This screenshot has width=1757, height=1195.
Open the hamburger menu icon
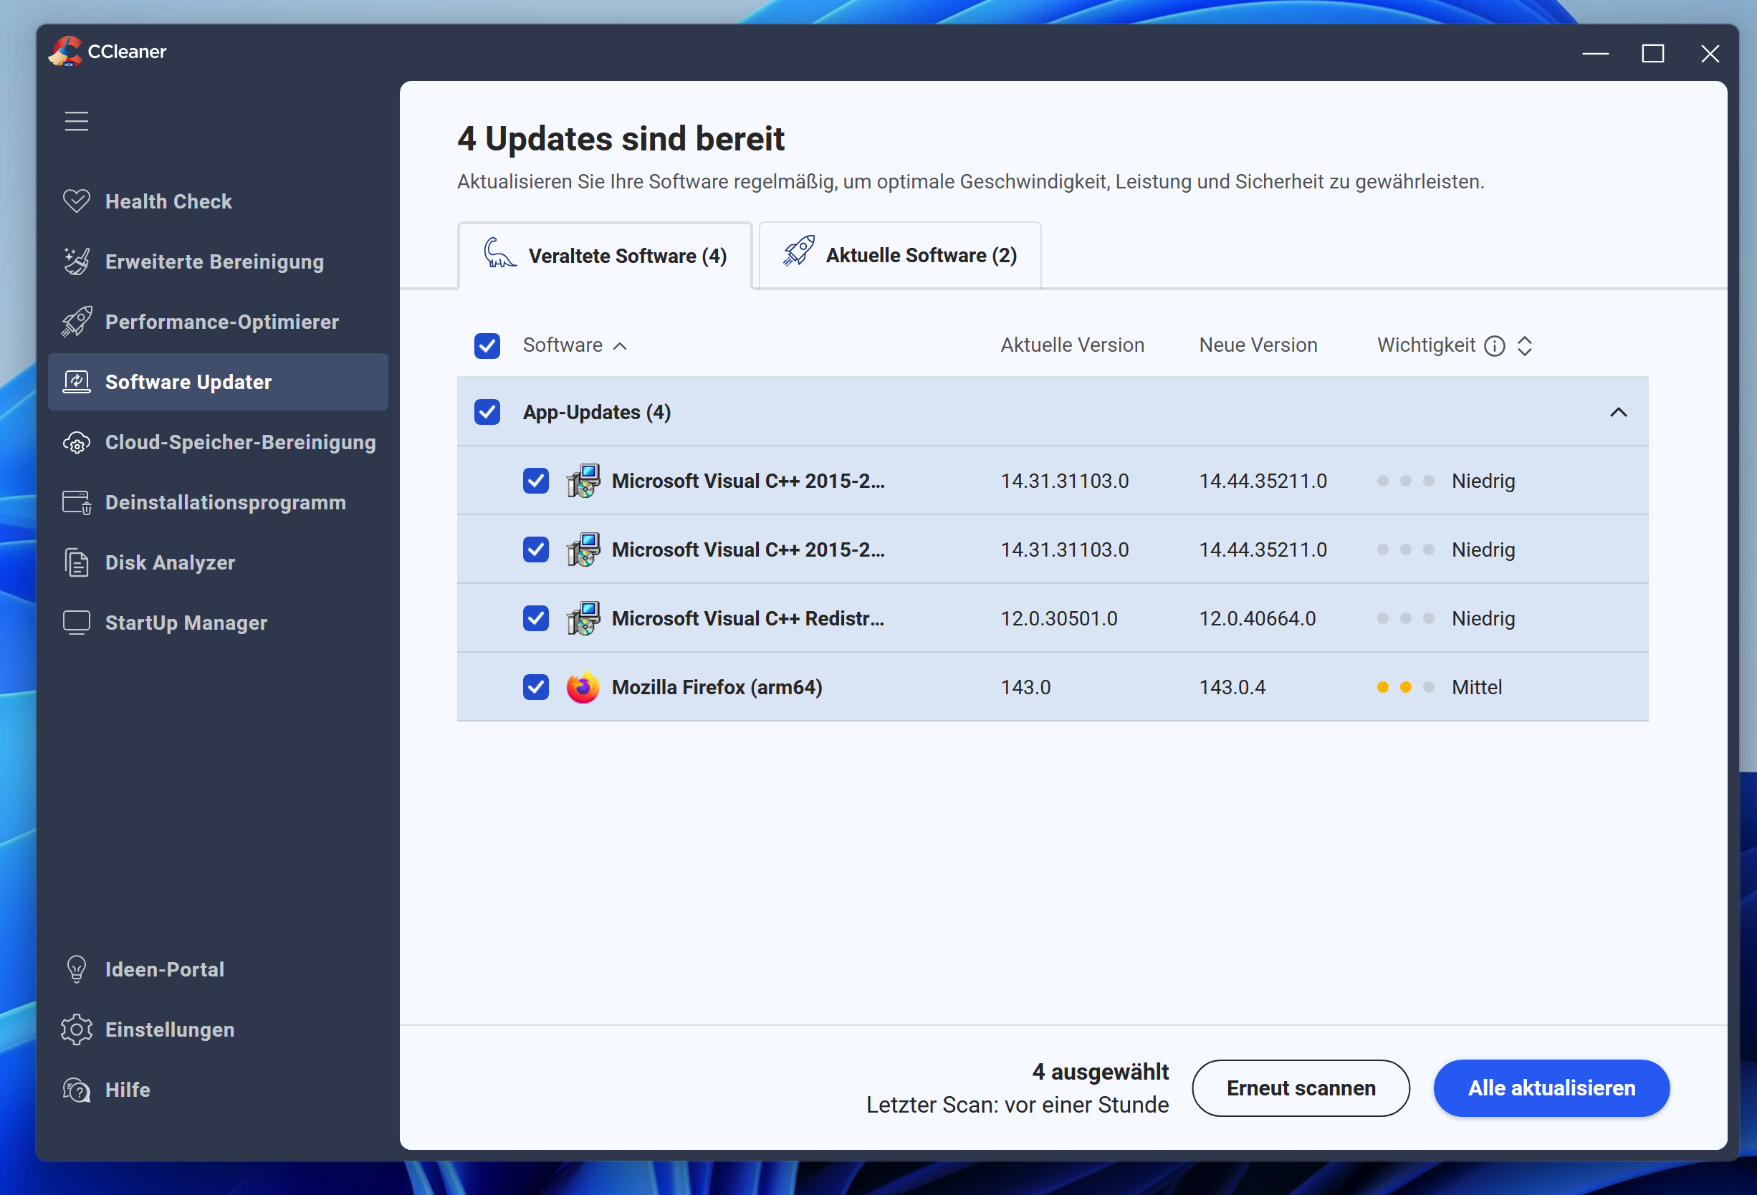click(77, 121)
